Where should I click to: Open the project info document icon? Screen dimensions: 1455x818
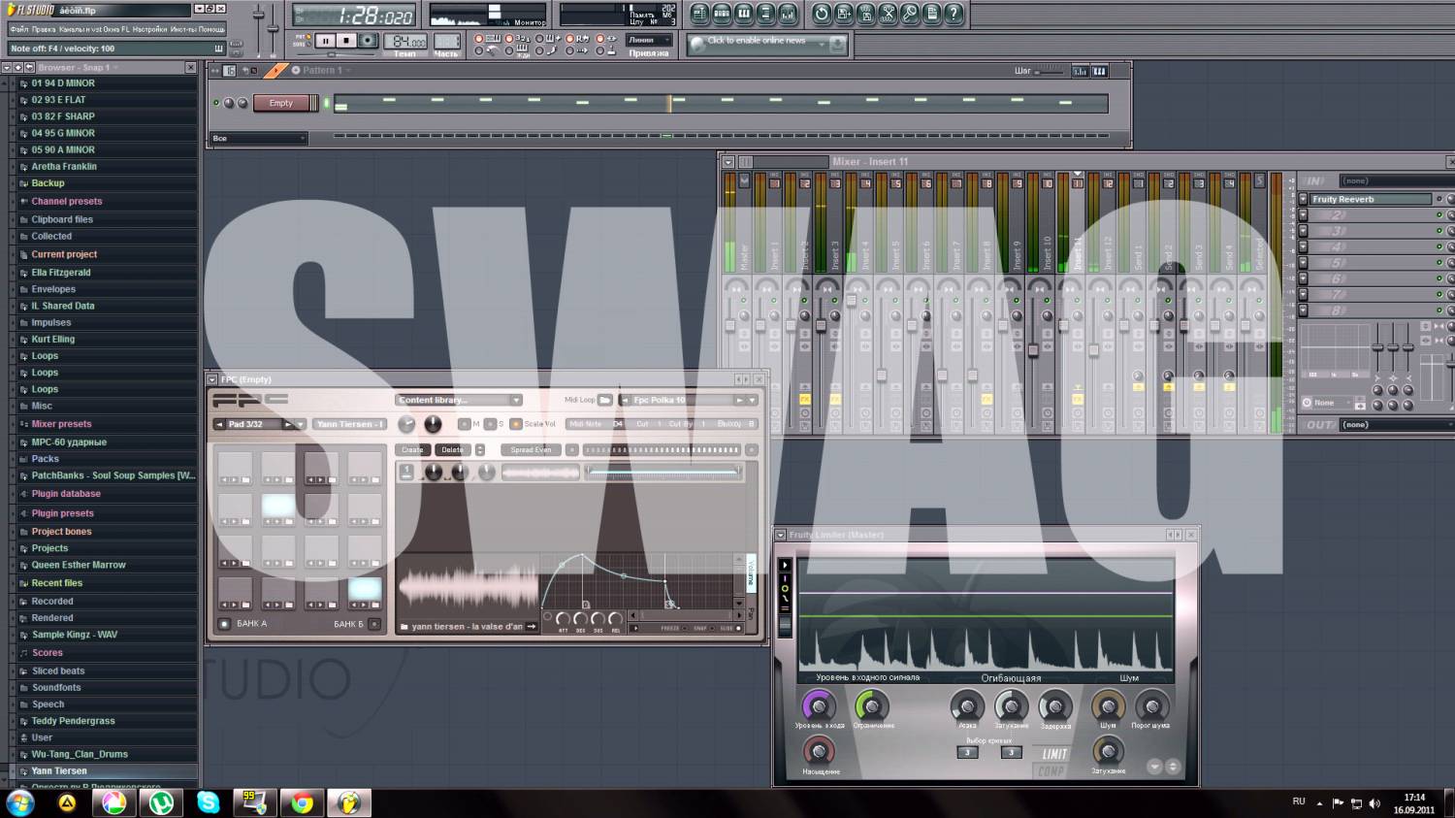click(x=931, y=14)
